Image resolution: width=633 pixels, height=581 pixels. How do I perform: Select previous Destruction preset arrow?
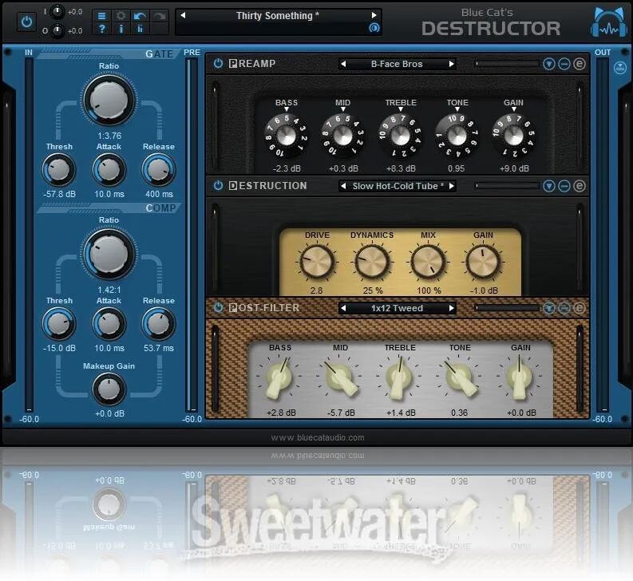coord(343,186)
